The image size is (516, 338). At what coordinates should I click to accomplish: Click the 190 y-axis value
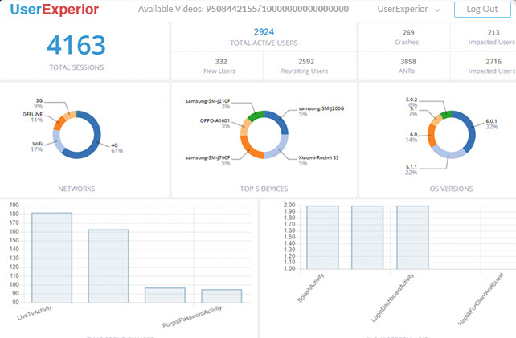[x=14, y=206]
